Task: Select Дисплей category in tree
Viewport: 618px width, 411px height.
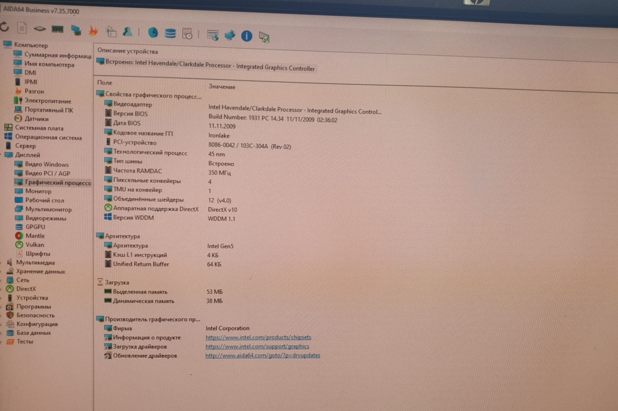Action: [22, 155]
